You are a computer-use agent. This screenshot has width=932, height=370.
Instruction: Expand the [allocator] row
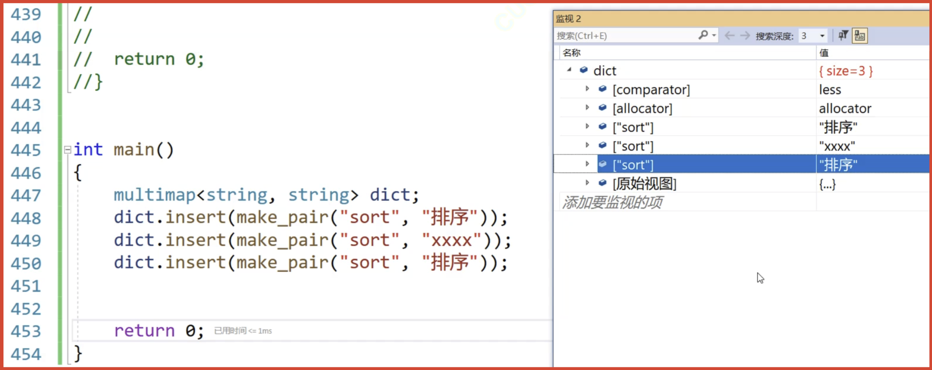pyautogui.click(x=587, y=107)
